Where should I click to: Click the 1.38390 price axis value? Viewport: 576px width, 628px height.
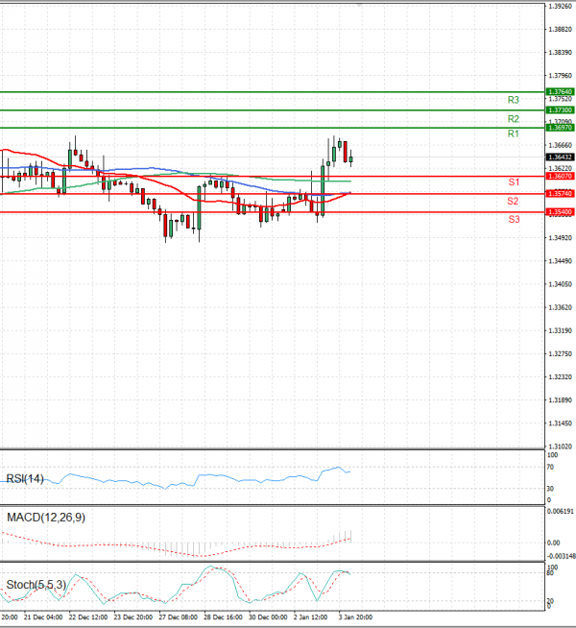click(560, 53)
